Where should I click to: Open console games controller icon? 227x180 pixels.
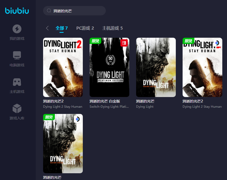[x=17, y=82]
